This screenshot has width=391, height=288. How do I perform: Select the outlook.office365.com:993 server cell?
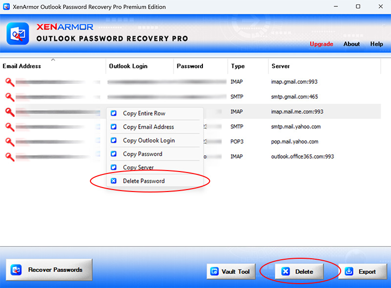click(x=303, y=156)
